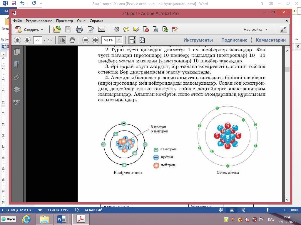
Task: Select the Hand pan tool
Action: (x=72, y=40)
